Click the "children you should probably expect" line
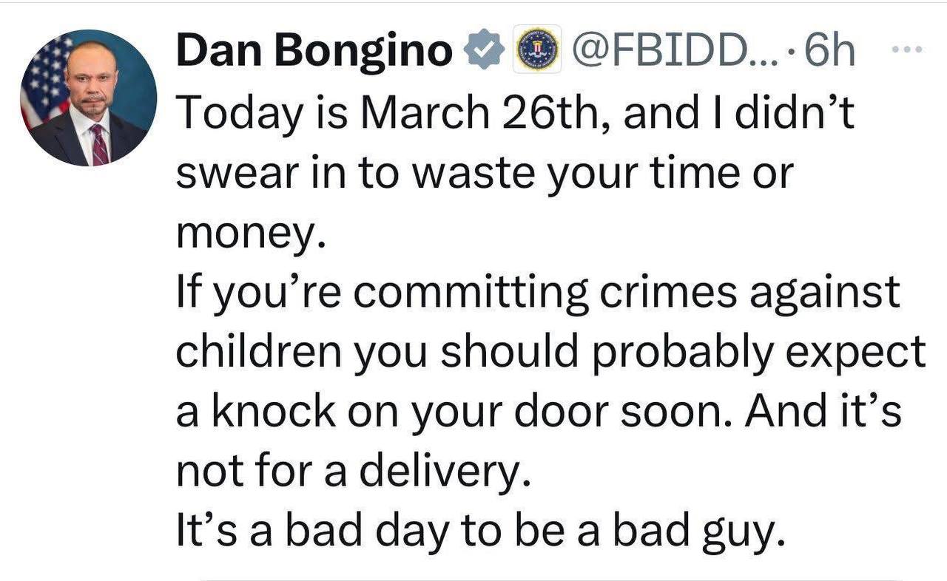The height and width of the screenshot is (581, 947). (550, 352)
